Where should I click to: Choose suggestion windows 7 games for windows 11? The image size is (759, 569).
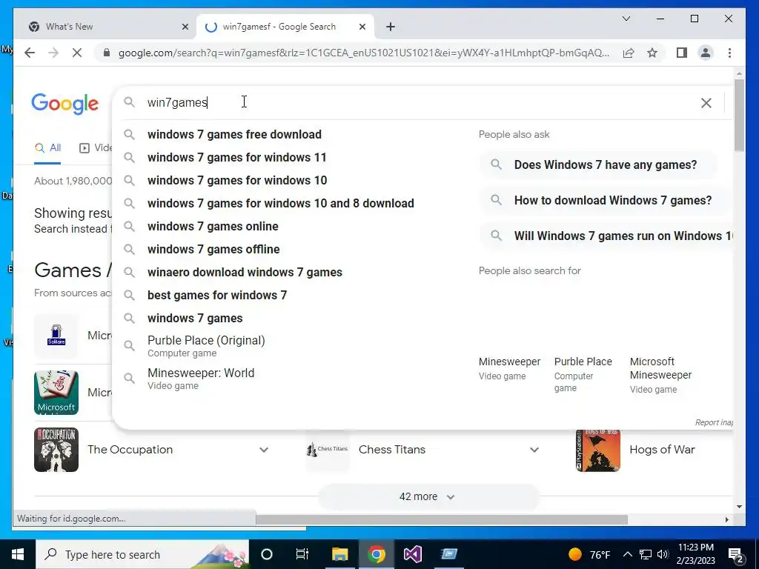236,157
